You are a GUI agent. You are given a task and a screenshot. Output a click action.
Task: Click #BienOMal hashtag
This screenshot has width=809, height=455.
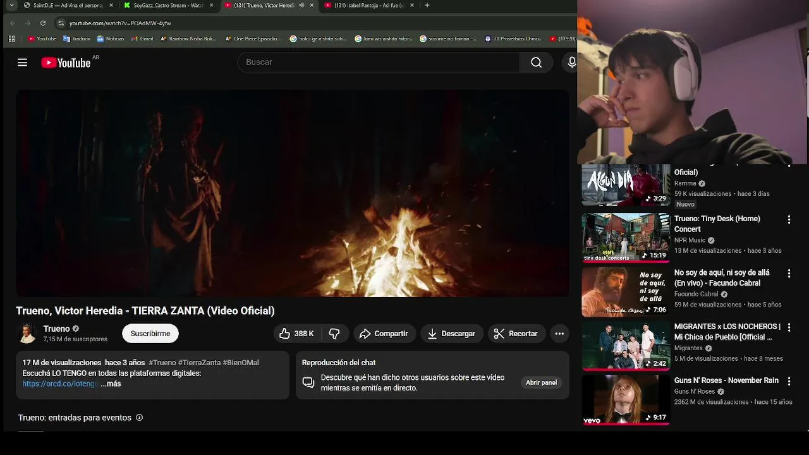[241, 363]
